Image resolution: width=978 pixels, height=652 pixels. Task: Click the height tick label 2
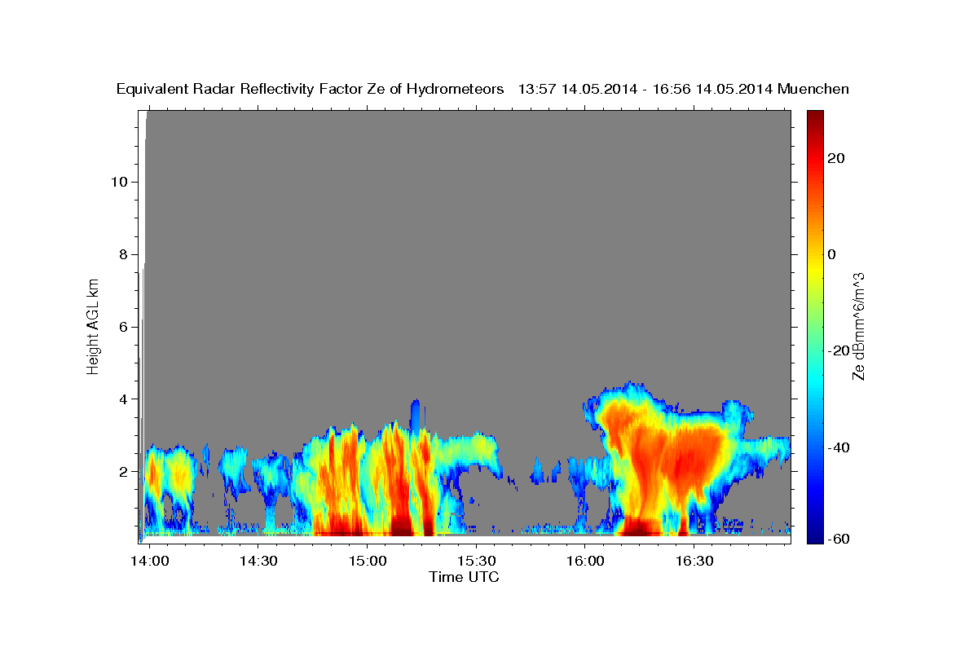(x=124, y=472)
